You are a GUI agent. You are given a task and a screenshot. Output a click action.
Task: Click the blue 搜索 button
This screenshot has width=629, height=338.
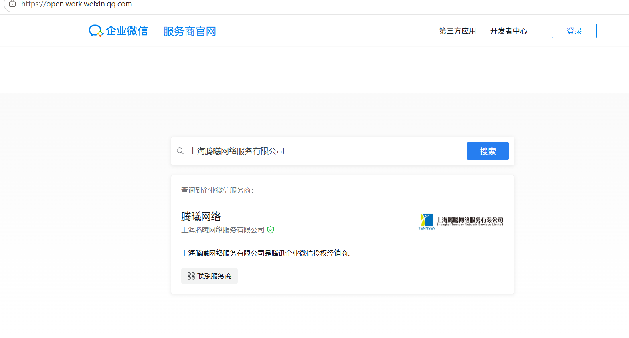pos(487,151)
